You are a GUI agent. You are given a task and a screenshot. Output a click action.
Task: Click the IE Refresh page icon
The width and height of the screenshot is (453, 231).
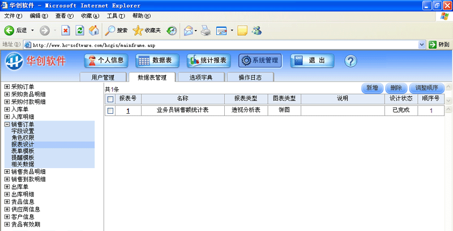pos(80,30)
